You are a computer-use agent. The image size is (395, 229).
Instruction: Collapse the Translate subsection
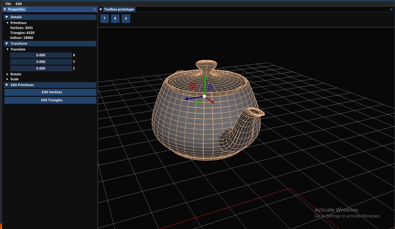[x=7, y=49]
